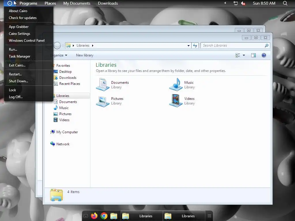Choose Shut Down... menu entry
Screen dimensions: 295x221
[x=29, y=81]
